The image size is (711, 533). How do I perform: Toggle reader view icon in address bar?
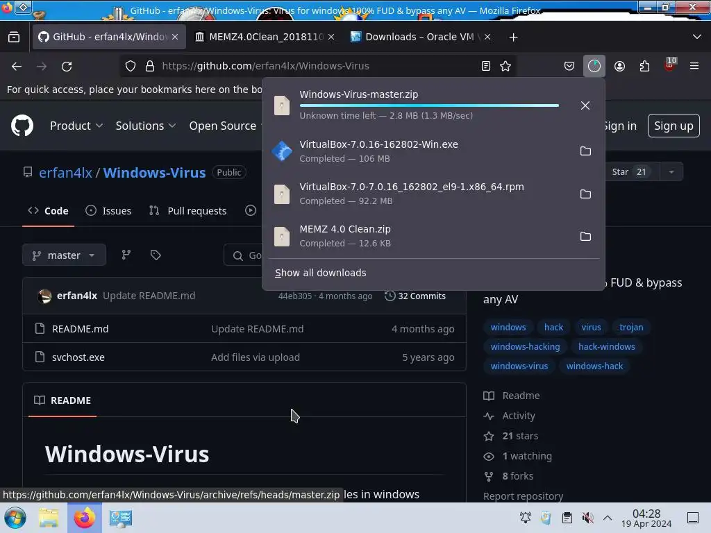coord(485,66)
